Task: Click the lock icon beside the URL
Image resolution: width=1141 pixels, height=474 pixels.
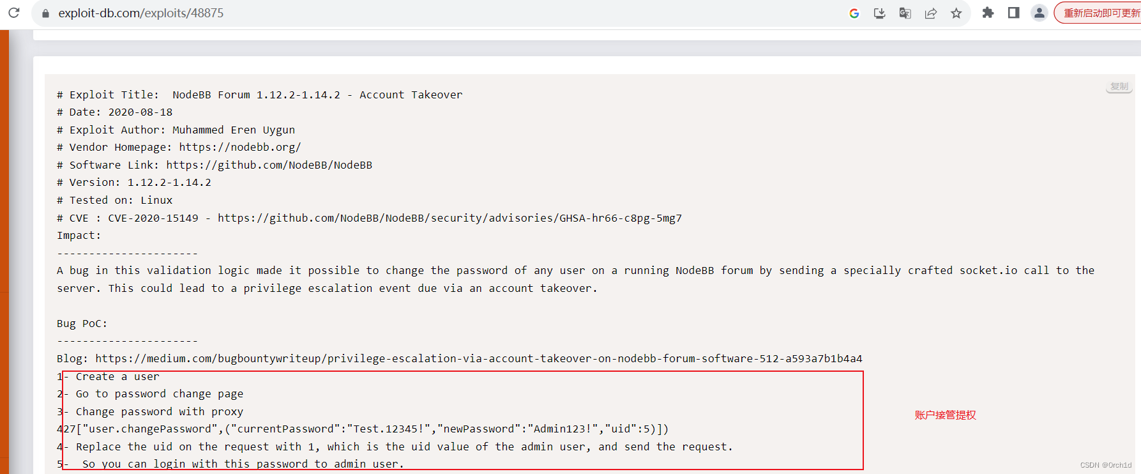Action: (45, 13)
